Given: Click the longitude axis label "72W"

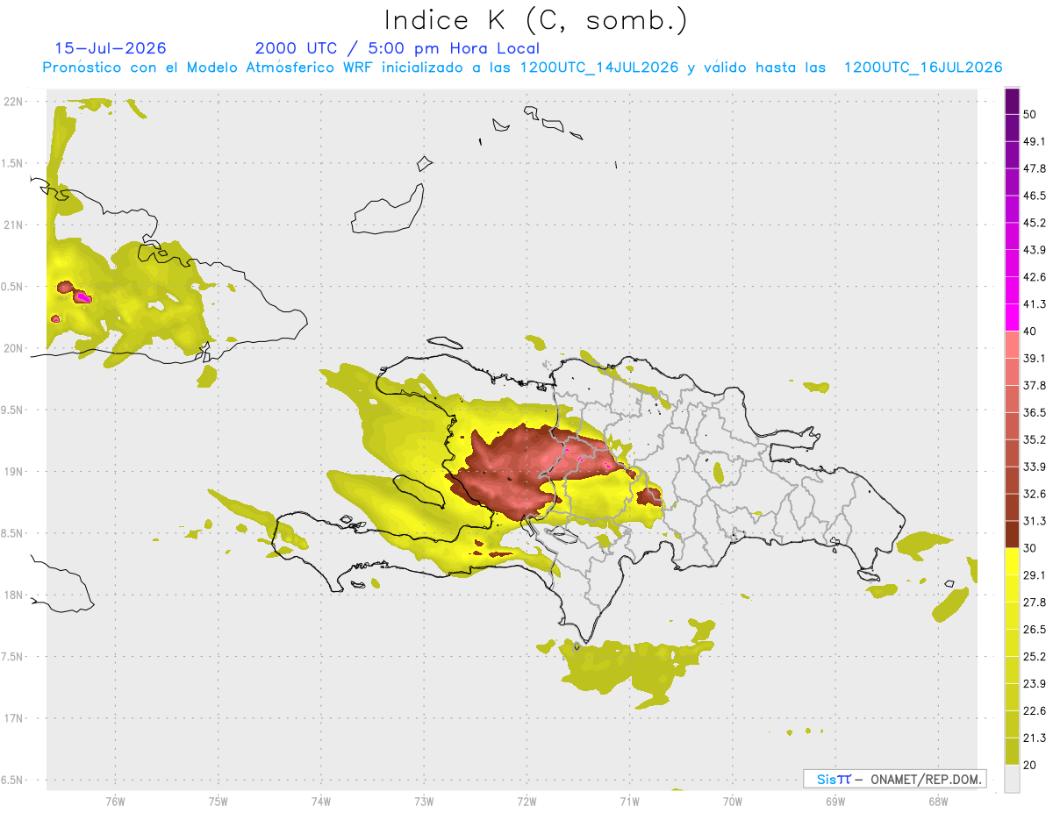Looking at the screenshot, I should click(x=526, y=802).
